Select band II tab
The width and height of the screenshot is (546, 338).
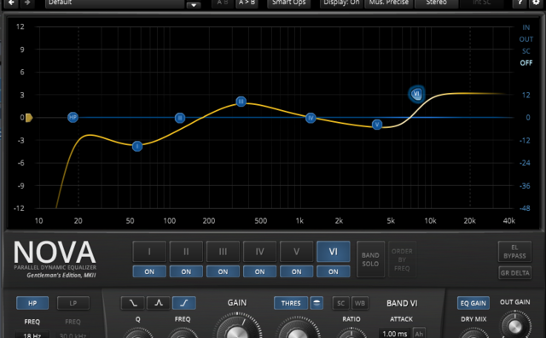point(186,251)
